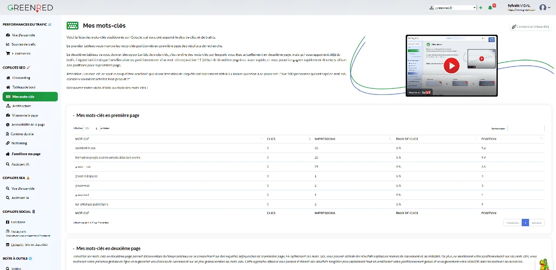556x270 pixels.
Task: Click the share icon on the video thumbnail
Action: point(491,40)
